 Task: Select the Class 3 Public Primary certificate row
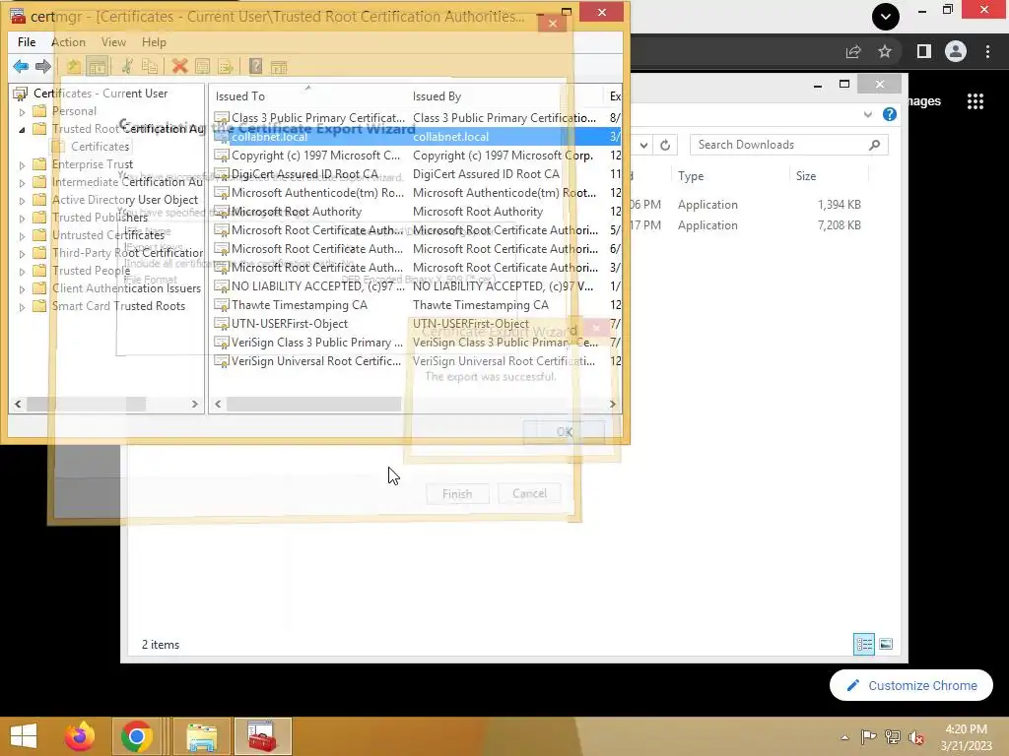point(417,118)
